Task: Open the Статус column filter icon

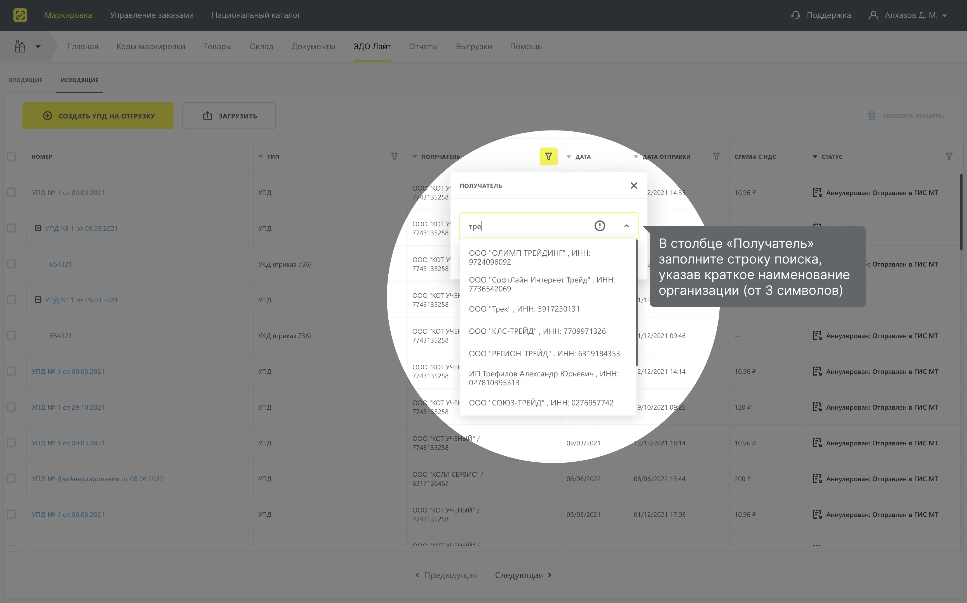Action: [949, 156]
